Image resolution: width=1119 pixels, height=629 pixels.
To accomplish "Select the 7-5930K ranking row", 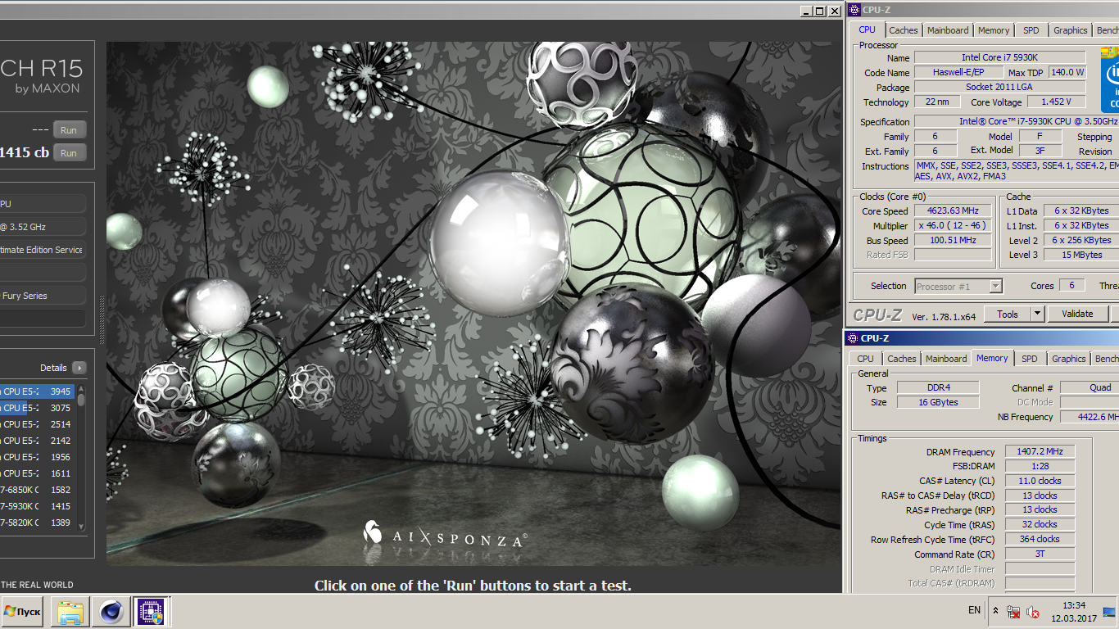I will click(38, 506).
